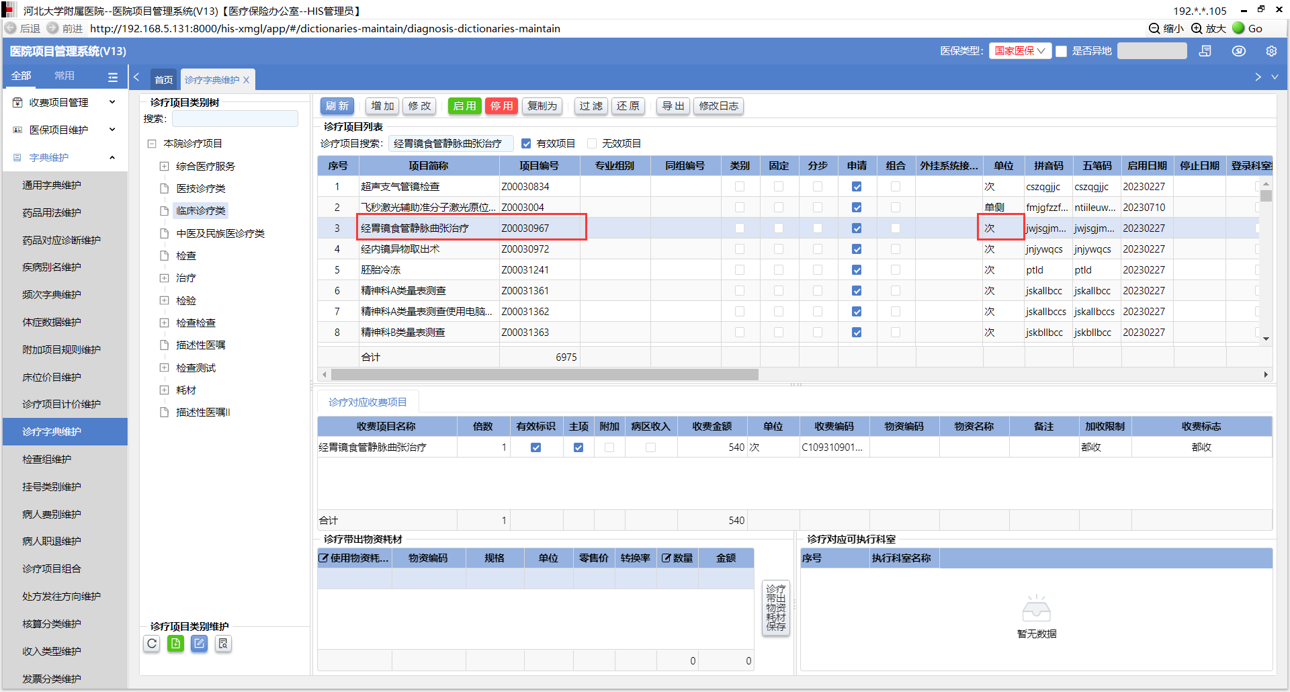This screenshot has width=1290, height=692.
Task: Click the category search document icon
Action: click(x=223, y=644)
